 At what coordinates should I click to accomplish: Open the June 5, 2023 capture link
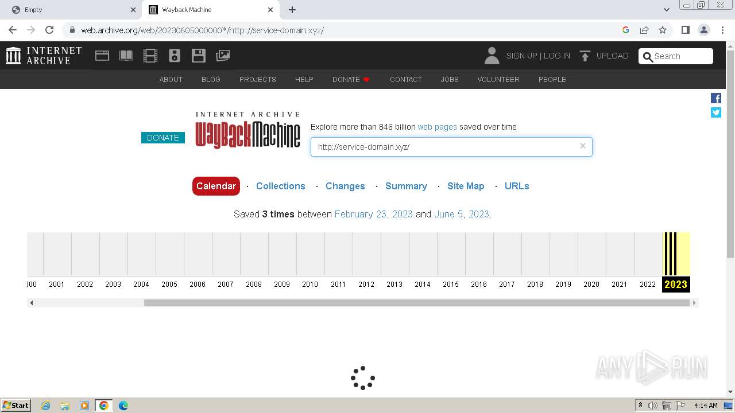click(x=462, y=214)
